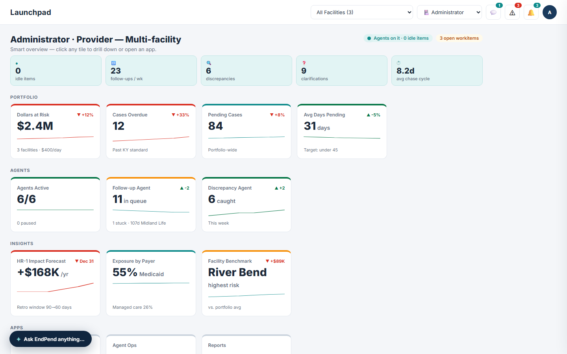Click the -5% Avg Days Pending trend
This screenshot has width=567, height=354.
(373, 115)
